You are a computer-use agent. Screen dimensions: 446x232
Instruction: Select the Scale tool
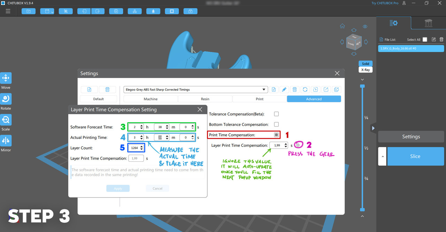pyautogui.click(x=6, y=120)
